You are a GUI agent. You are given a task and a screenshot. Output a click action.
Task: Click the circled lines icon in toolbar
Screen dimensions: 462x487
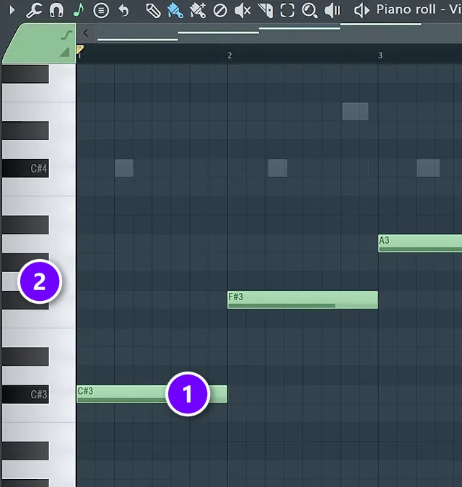[x=101, y=11]
